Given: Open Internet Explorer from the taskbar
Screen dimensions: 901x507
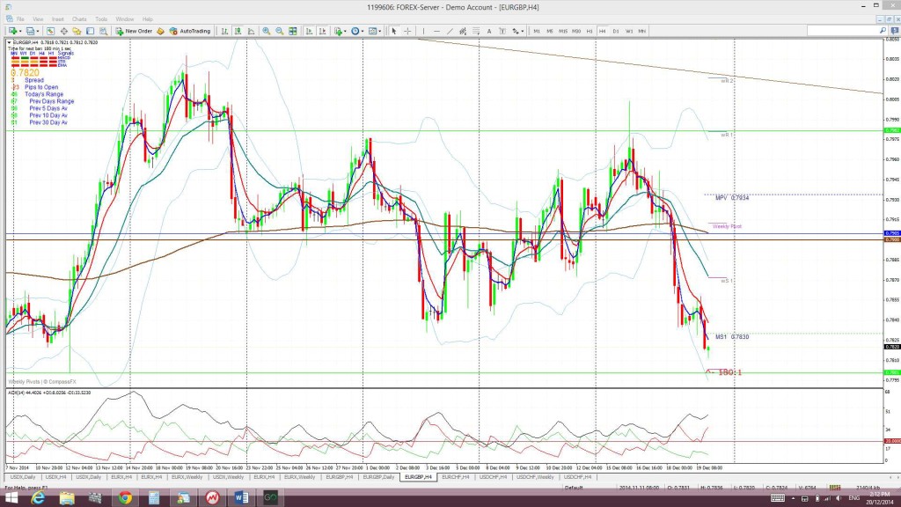Looking at the screenshot, I should [38, 498].
